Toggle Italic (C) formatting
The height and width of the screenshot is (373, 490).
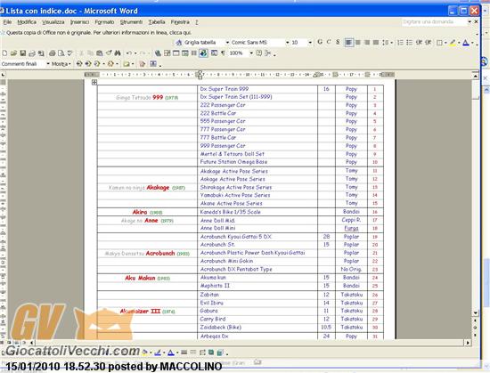click(x=329, y=42)
